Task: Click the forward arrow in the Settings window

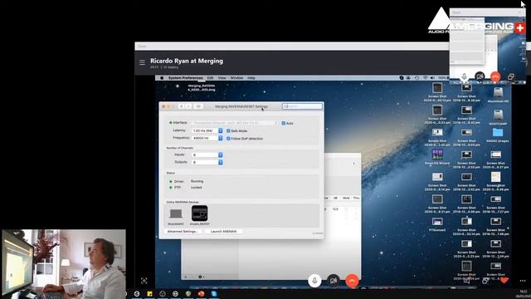Action: click(188, 106)
